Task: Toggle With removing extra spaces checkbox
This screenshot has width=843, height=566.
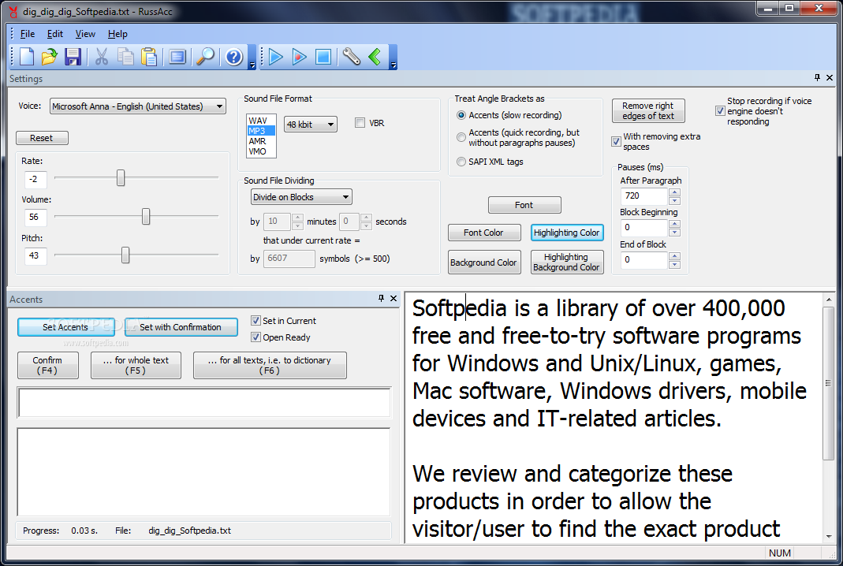Action: 616,141
